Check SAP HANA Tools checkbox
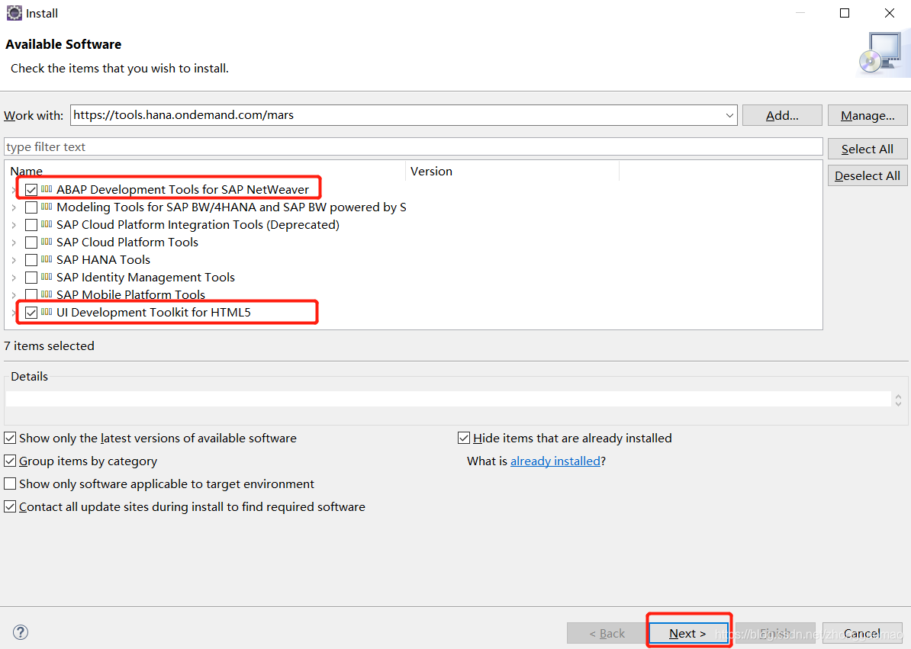 point(31,260)
